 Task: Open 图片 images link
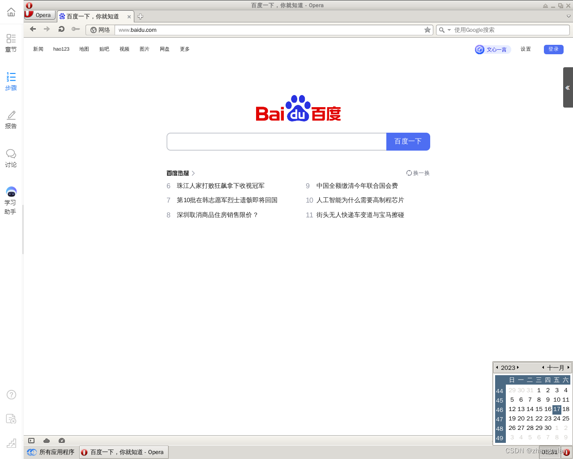coord(145,49)
